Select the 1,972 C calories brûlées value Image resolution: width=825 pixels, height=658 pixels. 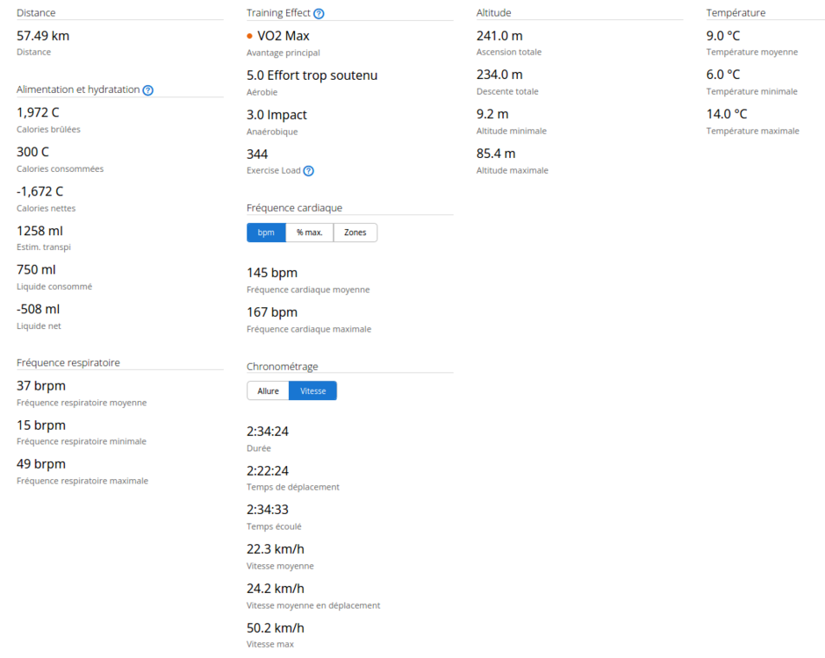click(38, 112)
